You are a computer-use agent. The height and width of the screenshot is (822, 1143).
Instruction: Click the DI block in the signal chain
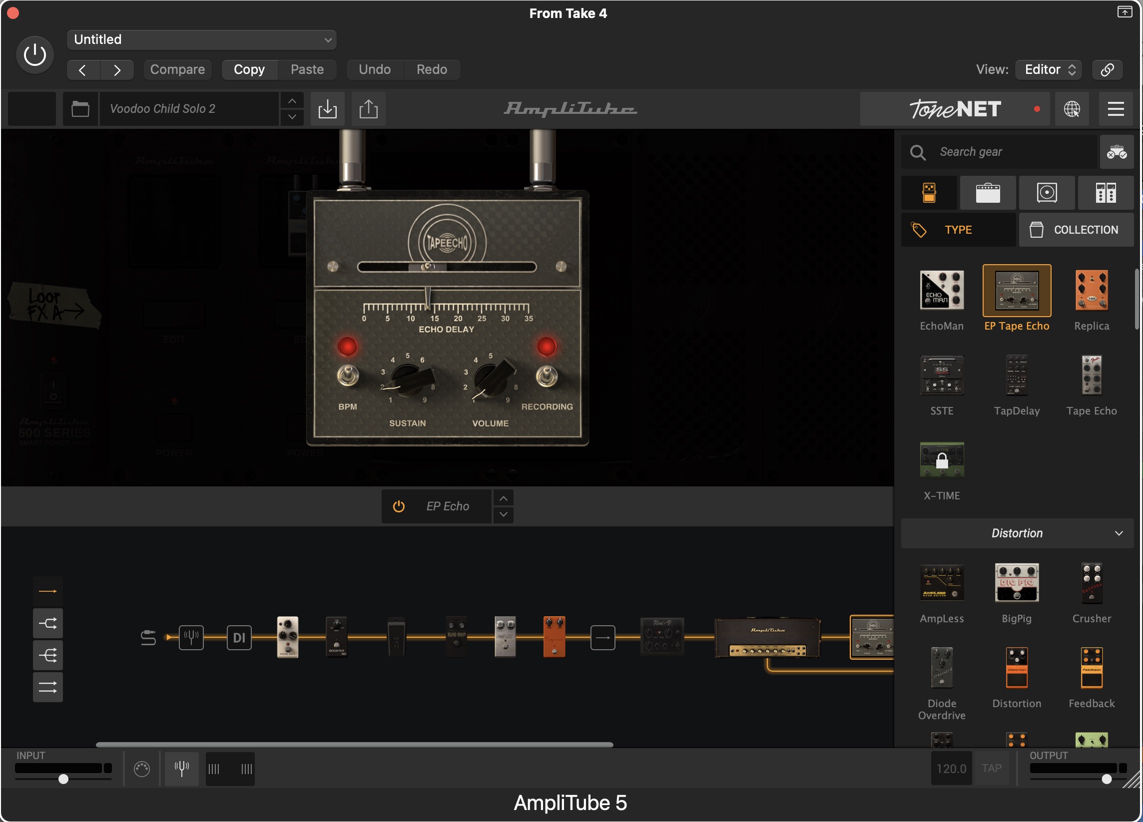(x=239, y=637)
